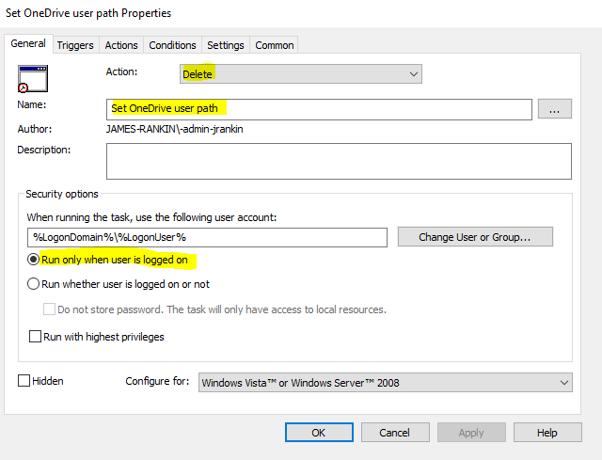
Task: Click the user account field
Action: pos(207,237)
